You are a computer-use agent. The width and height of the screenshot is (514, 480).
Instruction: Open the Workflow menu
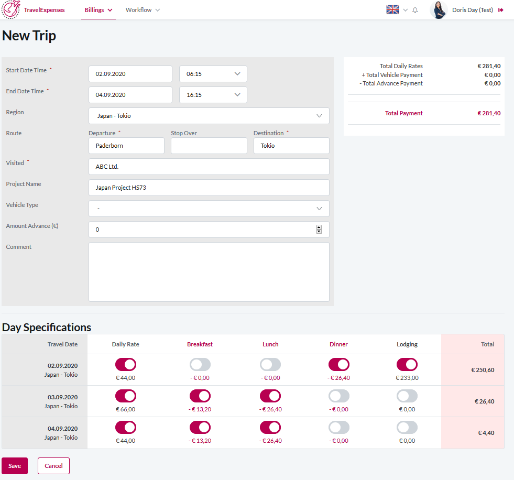(x=143, y=10)
